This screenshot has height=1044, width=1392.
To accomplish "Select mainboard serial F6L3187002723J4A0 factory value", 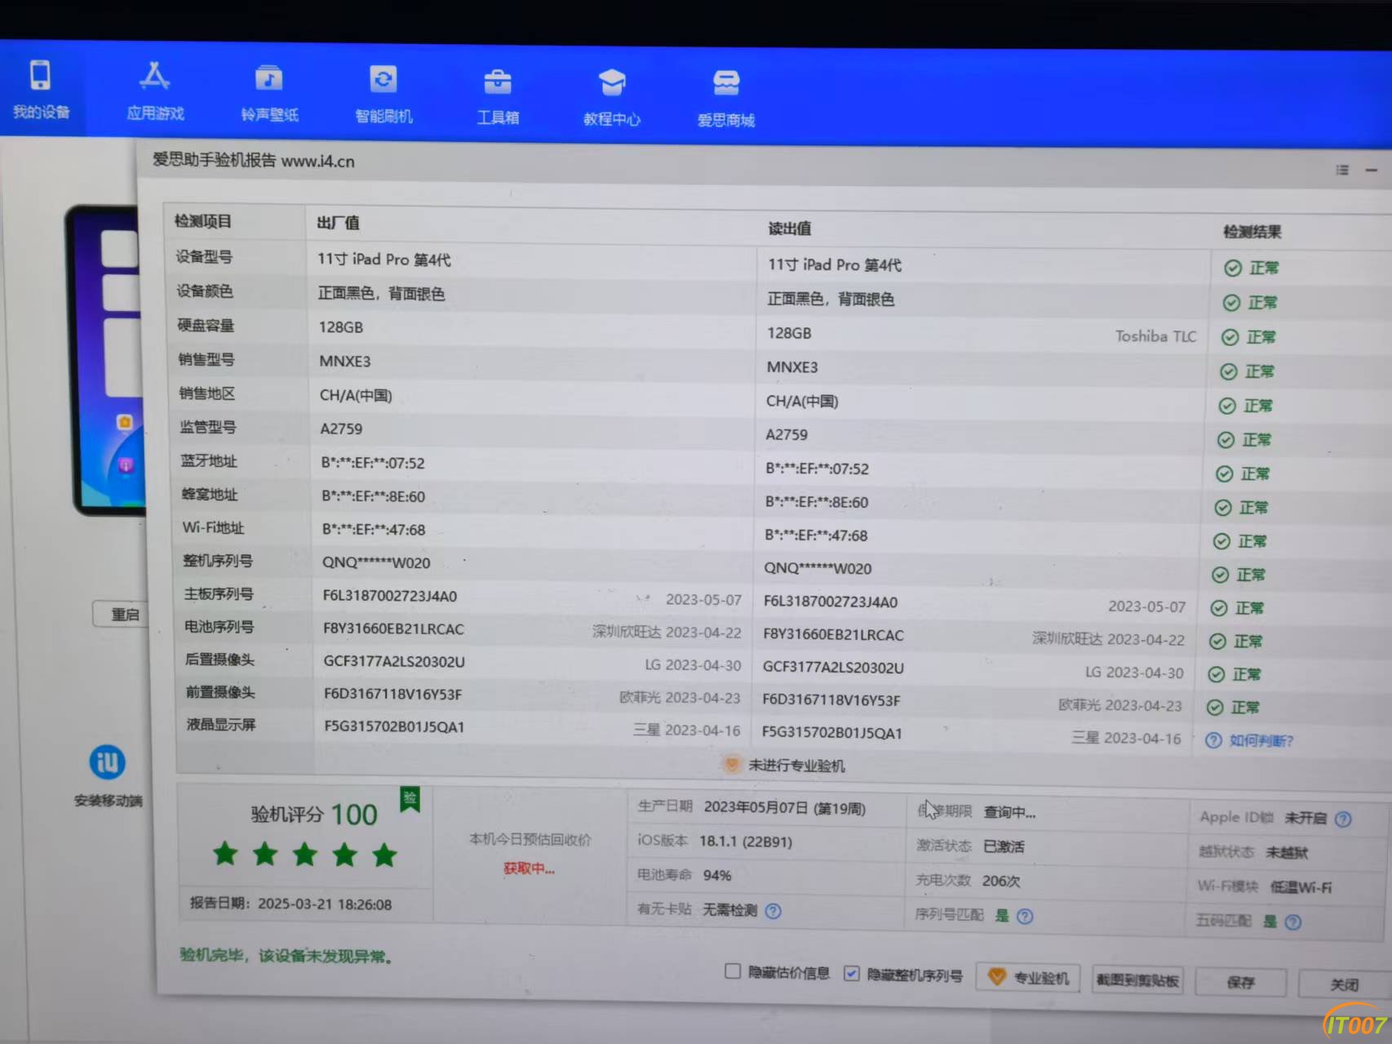I will coord(389,595).
